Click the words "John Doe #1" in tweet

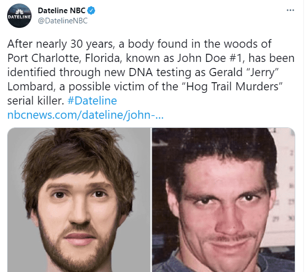point(211,58)
